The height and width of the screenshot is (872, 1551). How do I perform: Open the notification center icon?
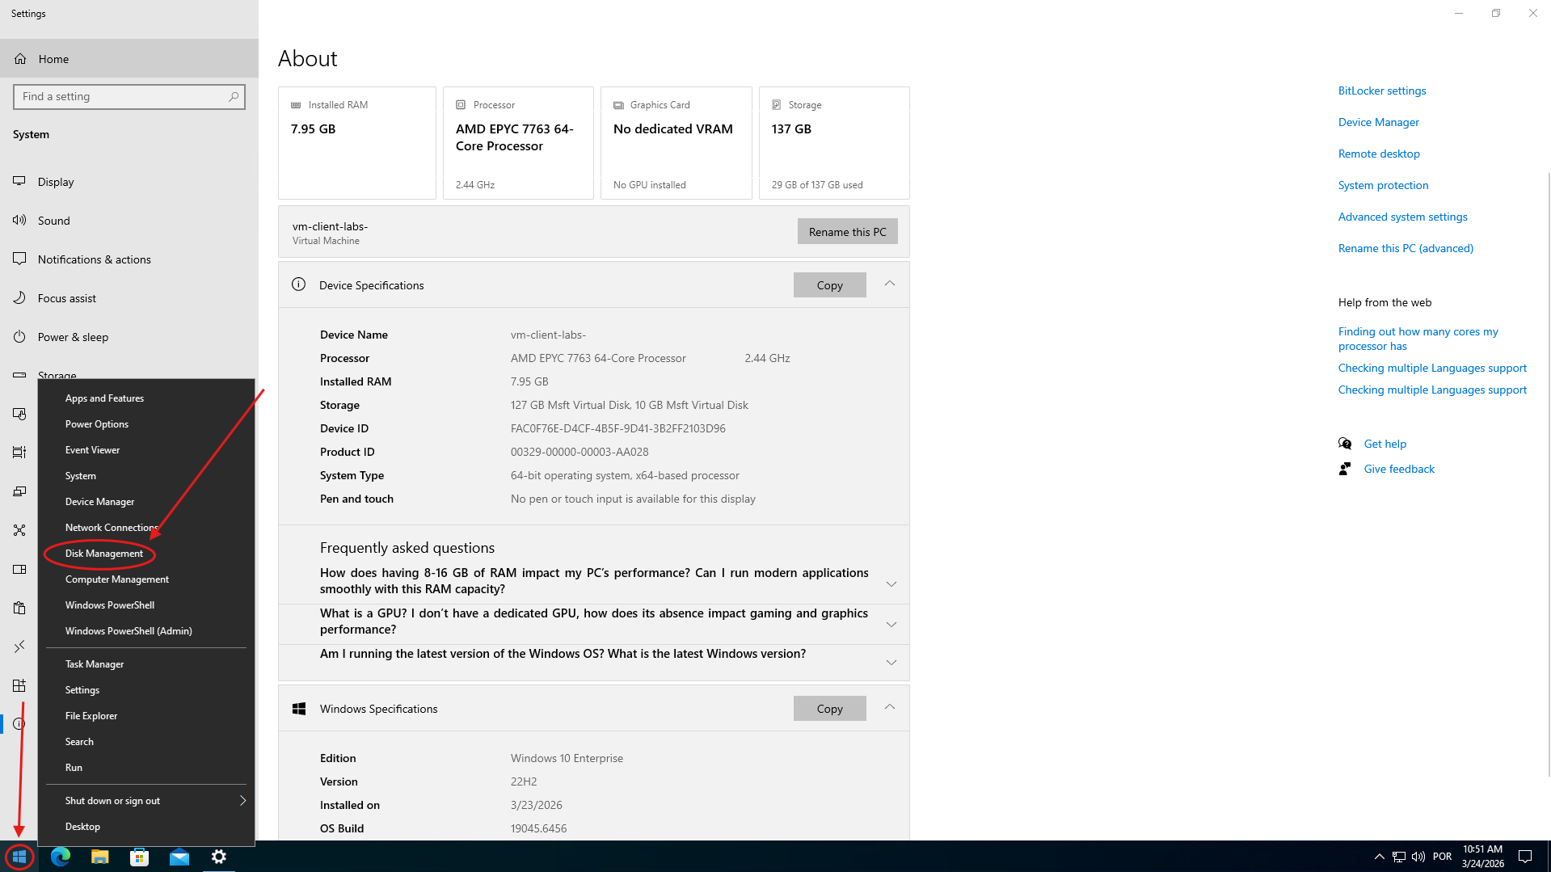(x=1525, y=857)
